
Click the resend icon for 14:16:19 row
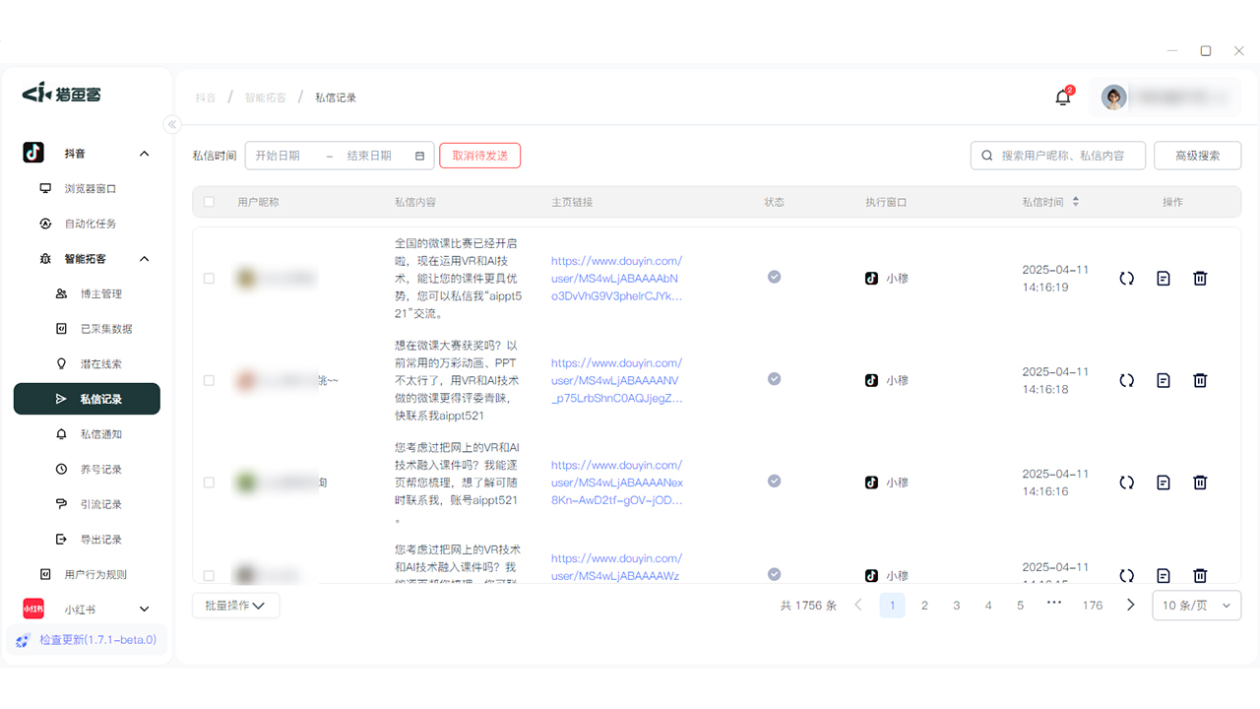(x=1126, y=279)
